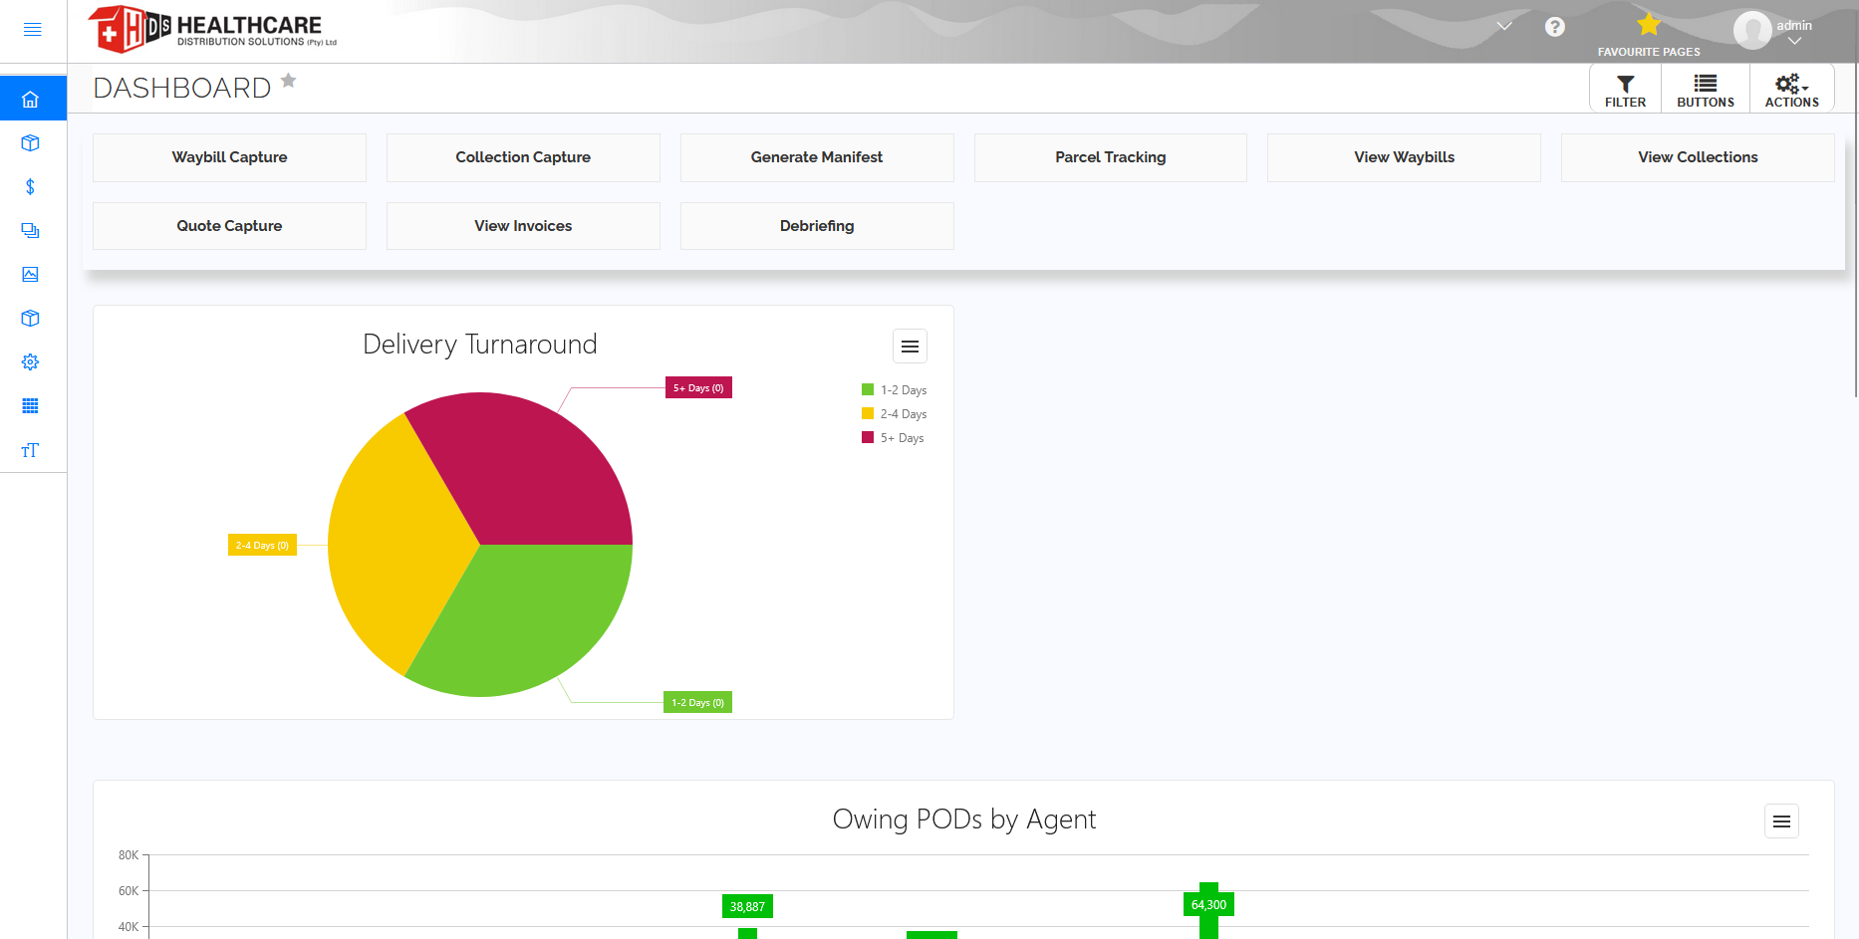Select the image icon in the sidebar
Viewport: 1859px width, 939px height.
click(31, 274)
